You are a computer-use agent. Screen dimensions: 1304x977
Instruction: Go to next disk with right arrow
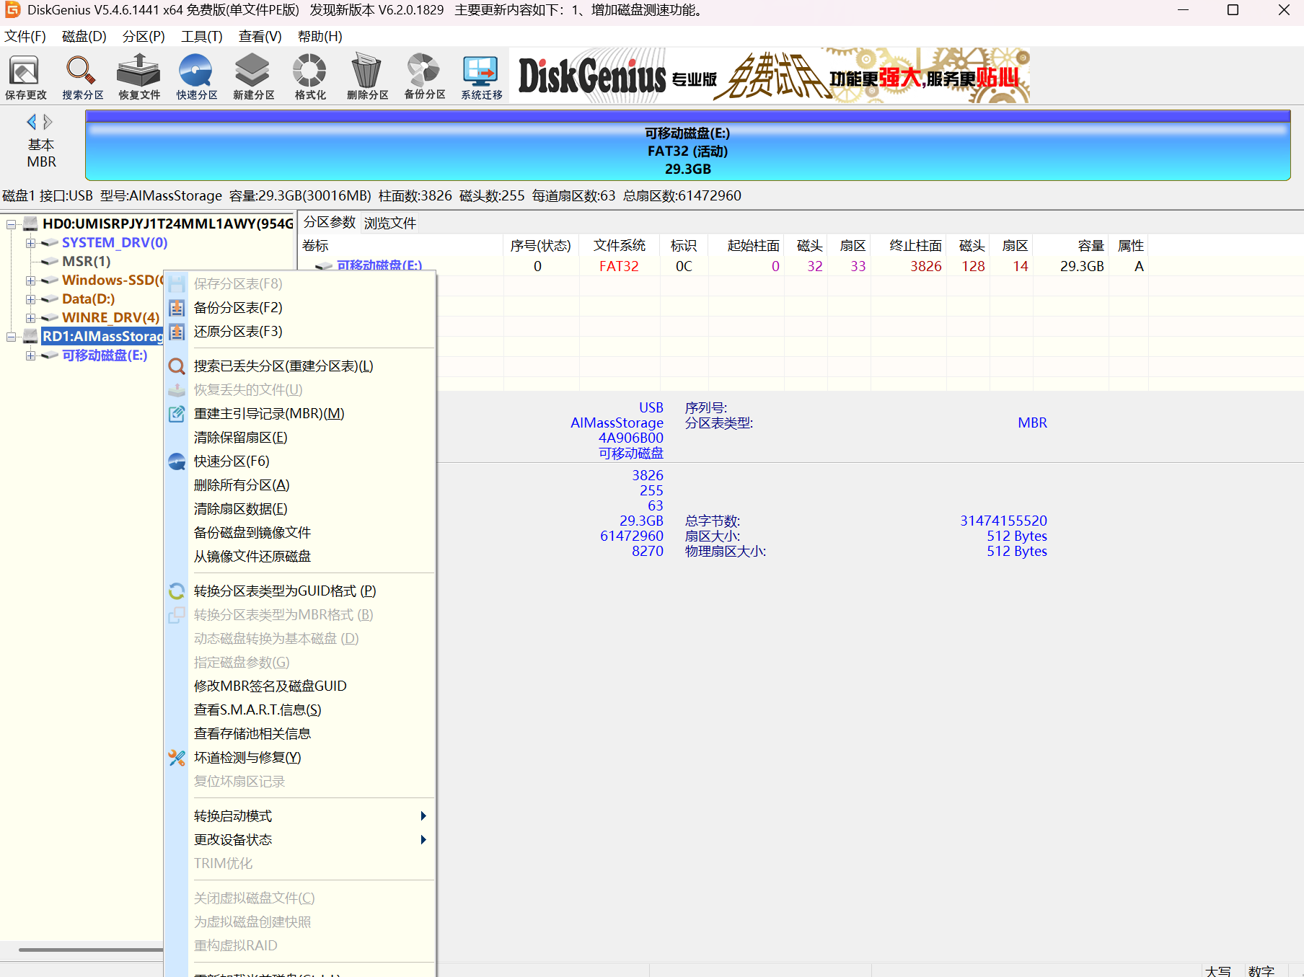pyautogui.click(x=48, y=122)
